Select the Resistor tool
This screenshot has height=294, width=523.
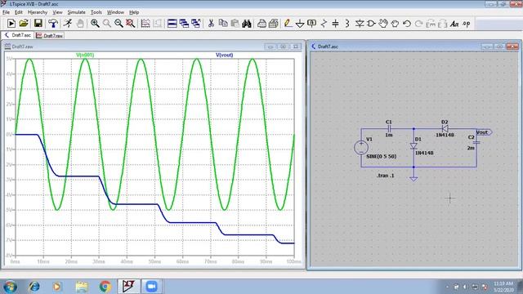click(x=324, y=24)
